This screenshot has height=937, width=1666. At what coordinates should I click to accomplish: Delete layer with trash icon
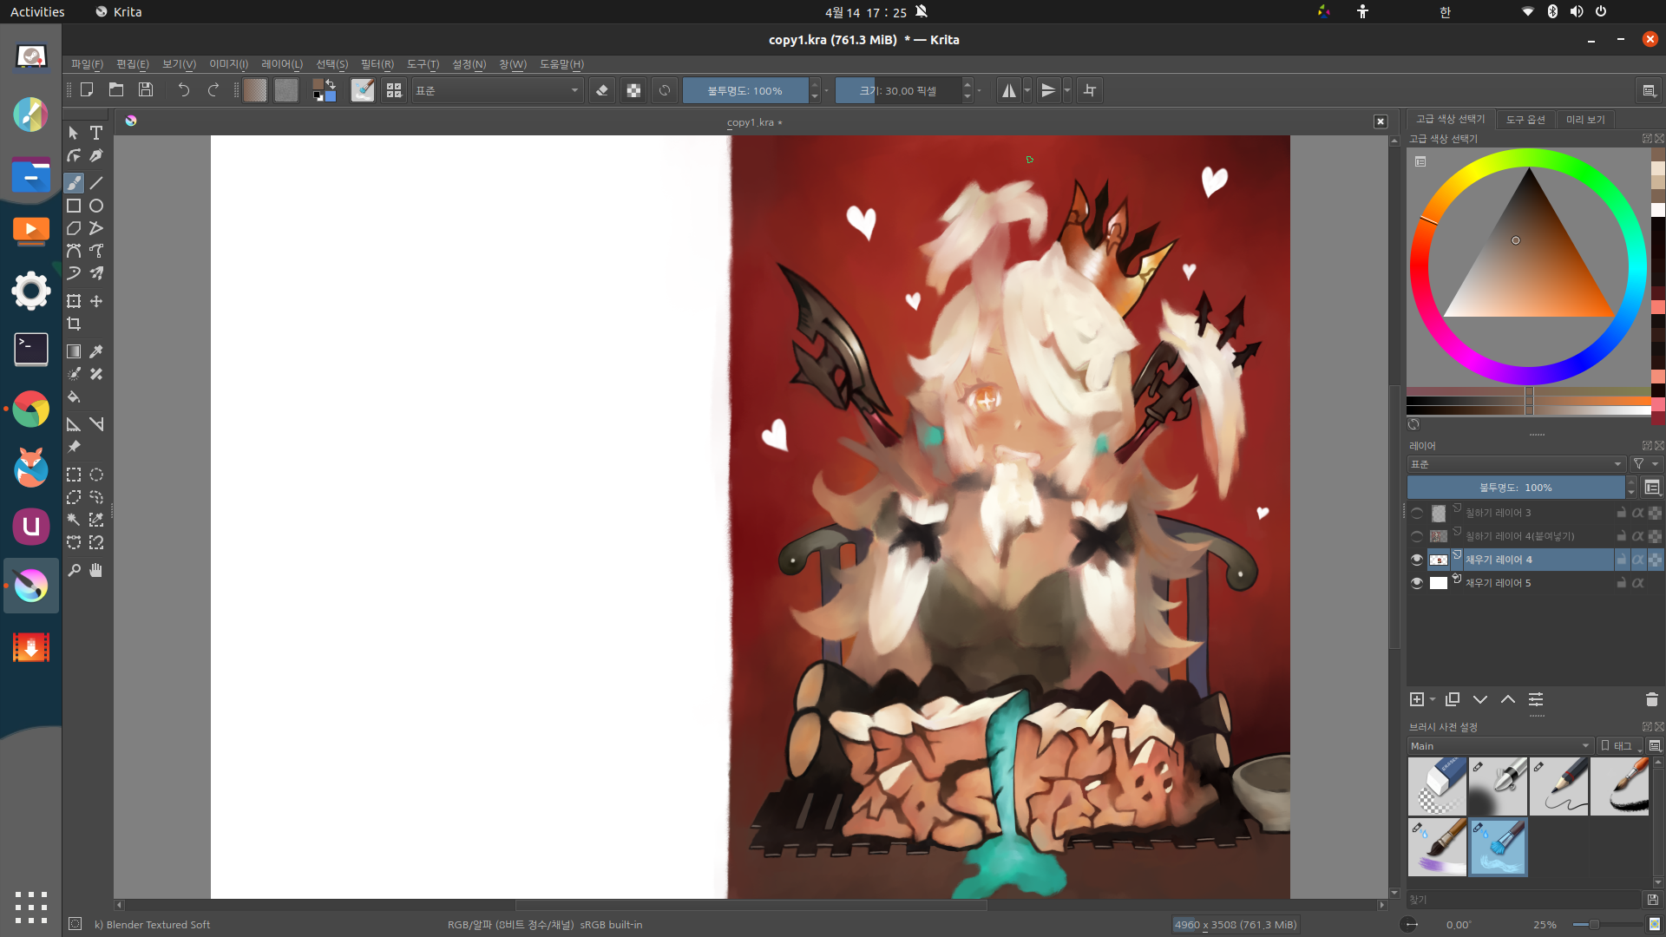click(x=1651, y=699)
